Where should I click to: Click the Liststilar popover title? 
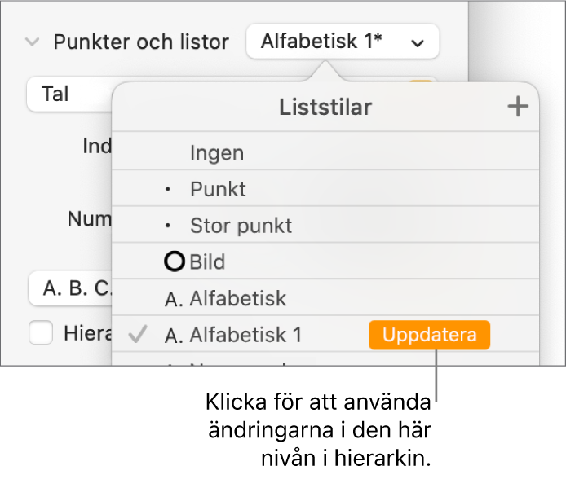(325, 107)
